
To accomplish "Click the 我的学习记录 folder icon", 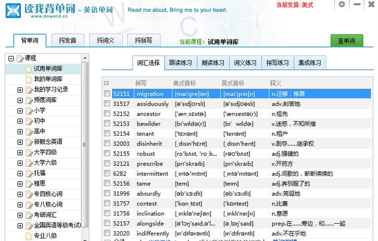I will pos(29,90).
